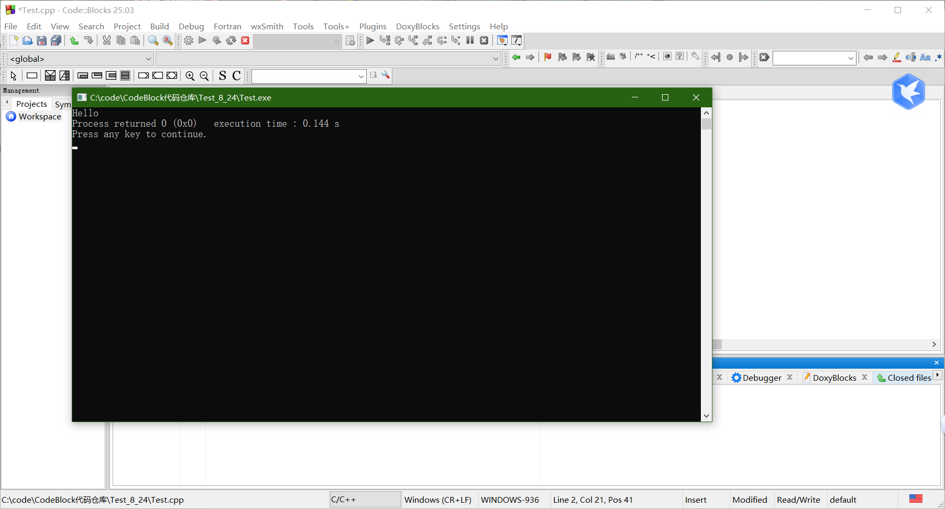
Task: Run the compiled program
Action: pyautogui.click(x=203, y=40)
